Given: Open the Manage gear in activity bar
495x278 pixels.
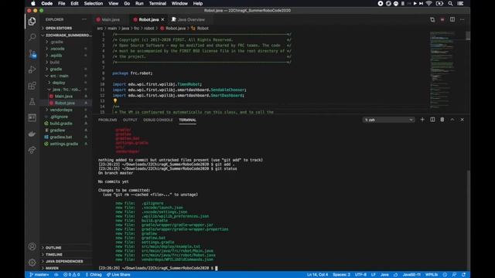Looking at the screenshot, I should [32, 263].
